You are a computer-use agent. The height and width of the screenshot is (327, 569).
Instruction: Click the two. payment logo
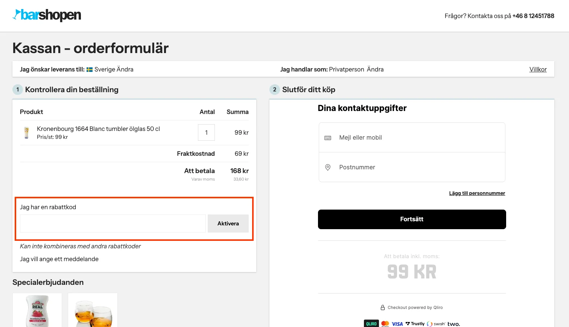(x=454, y=324)
